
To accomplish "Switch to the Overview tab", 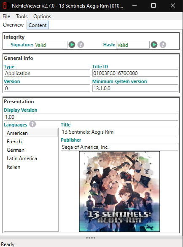I will [x=13, y=25].
